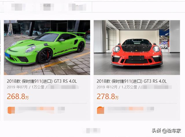The height and width of the screenshot is (137, 185).
Task: Click the blurred dealer name under green car
Action: point(36,108)
